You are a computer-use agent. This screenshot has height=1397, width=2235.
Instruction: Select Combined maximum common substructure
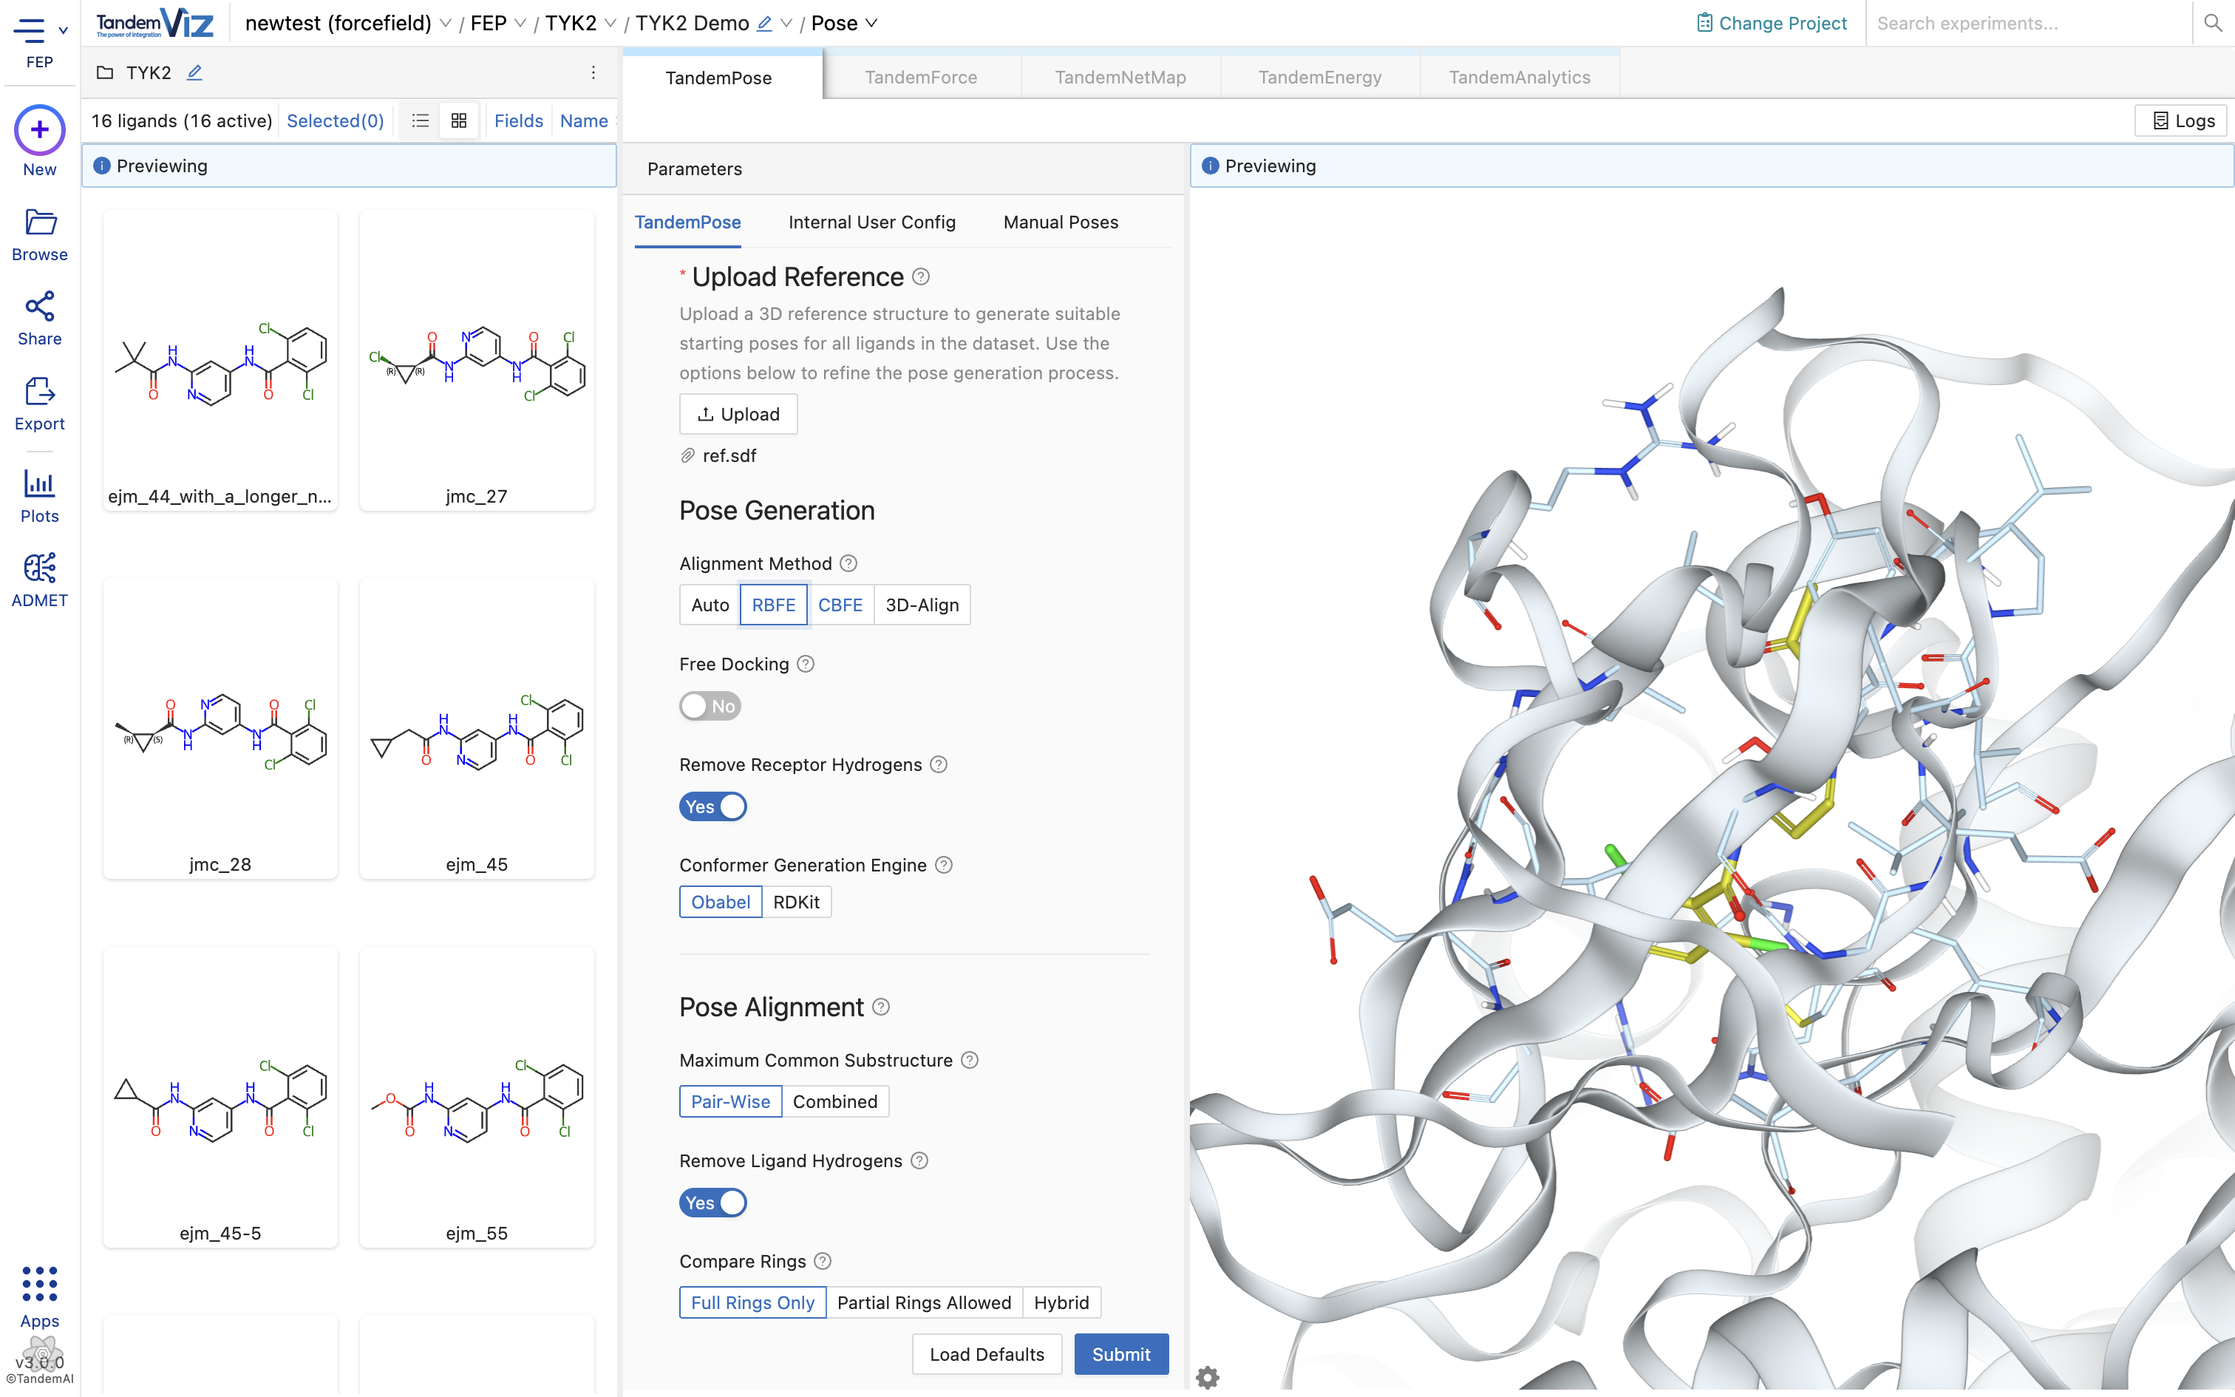click(835, 1101)
